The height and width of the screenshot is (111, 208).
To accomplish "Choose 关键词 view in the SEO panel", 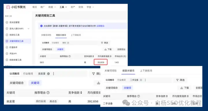I will pyautogui.click(x=60, y=49).
